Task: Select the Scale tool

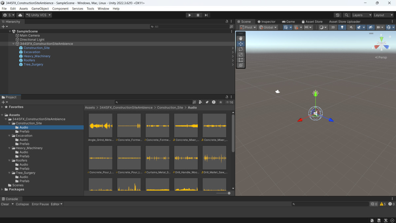Action: 241,55
